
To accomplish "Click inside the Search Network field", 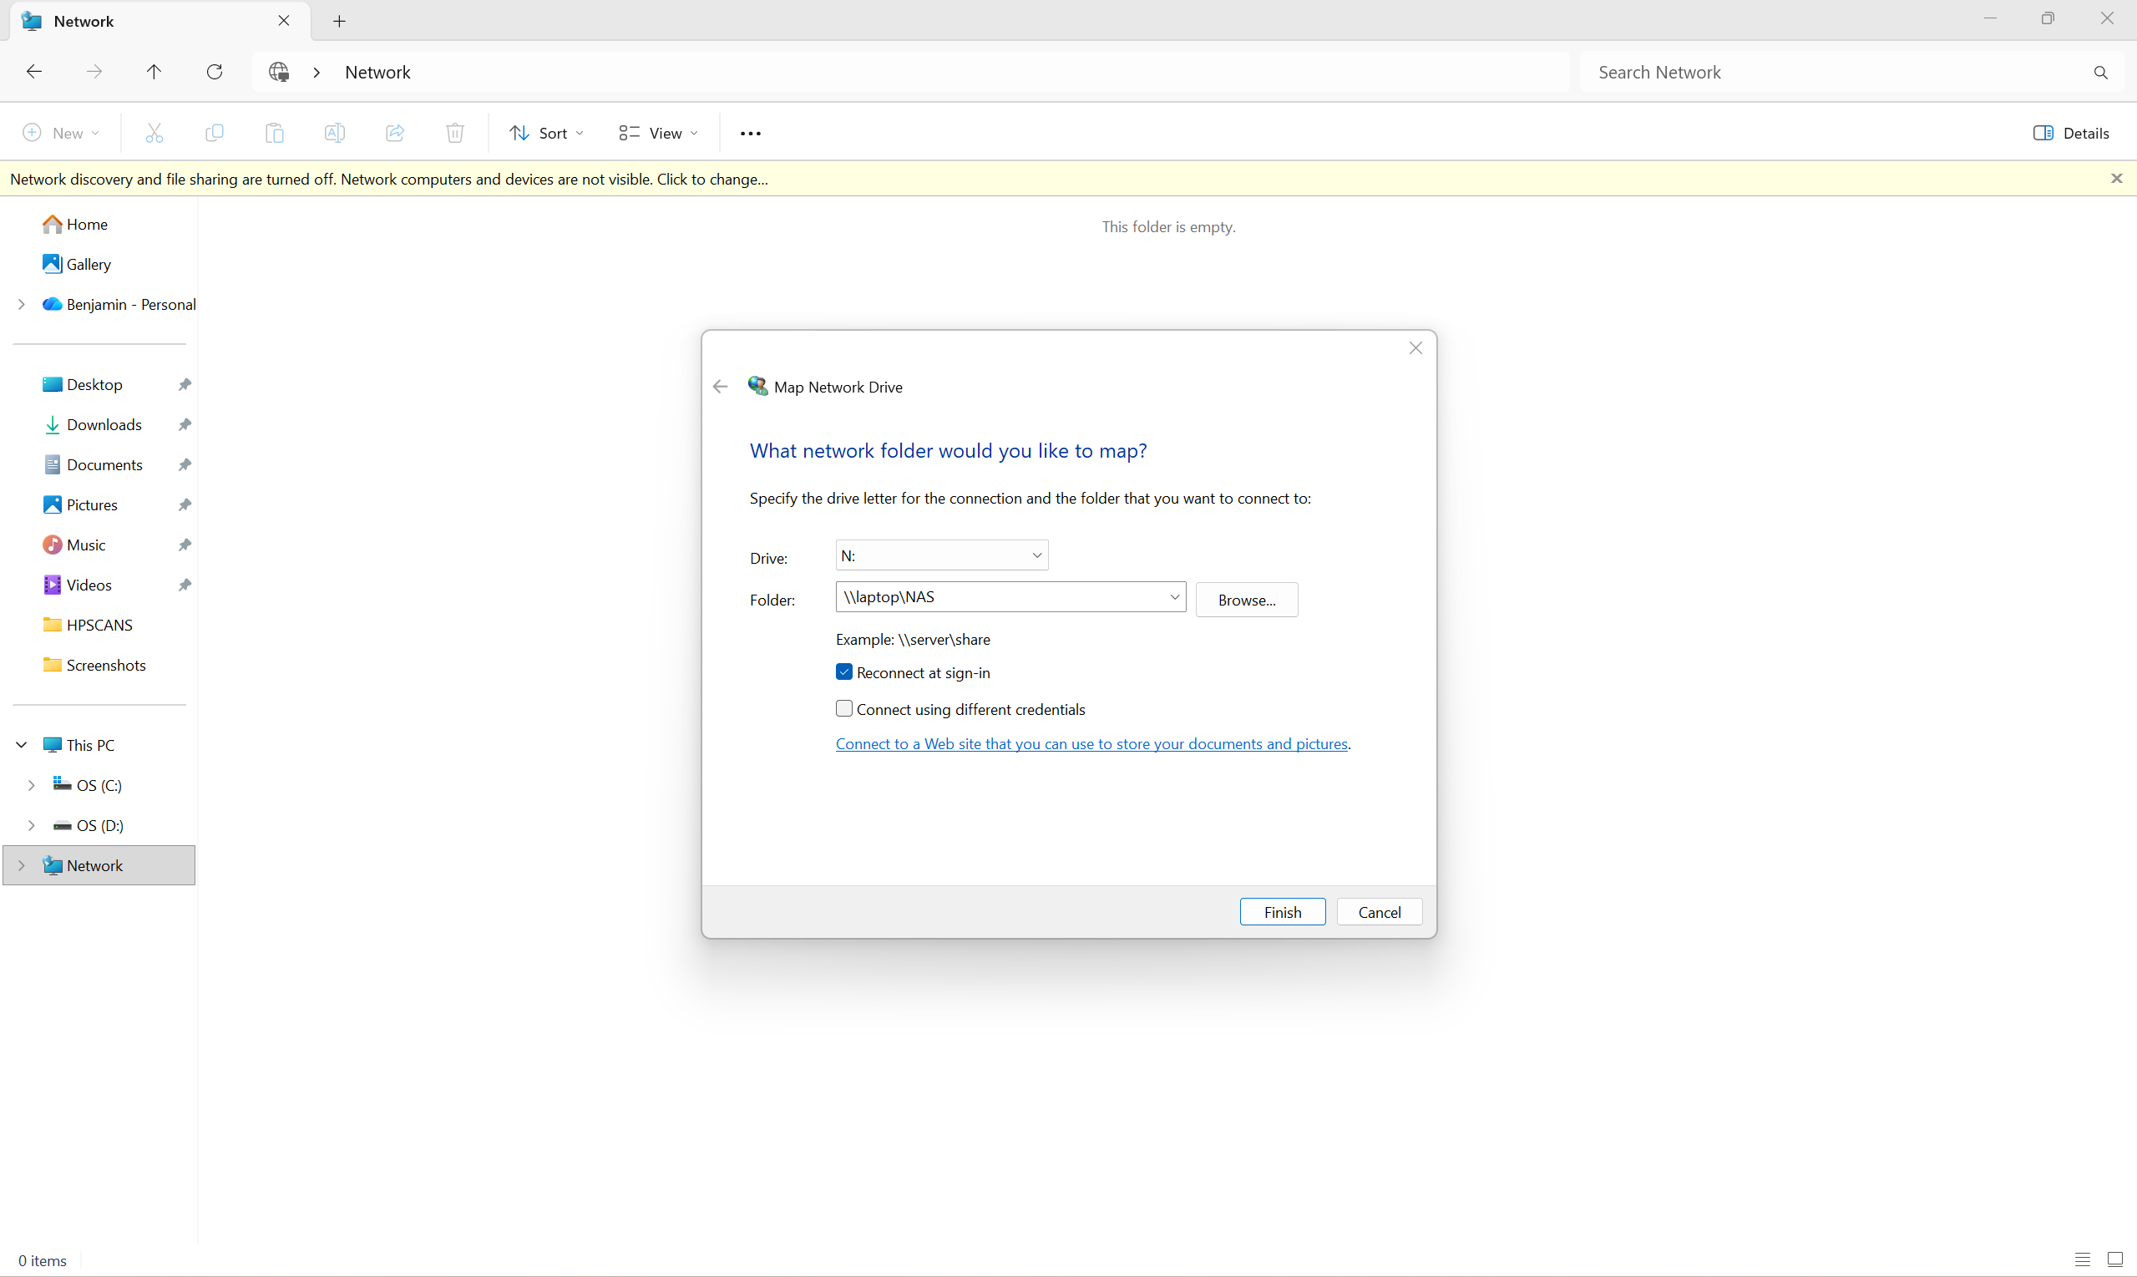I will click(1806, 72).
